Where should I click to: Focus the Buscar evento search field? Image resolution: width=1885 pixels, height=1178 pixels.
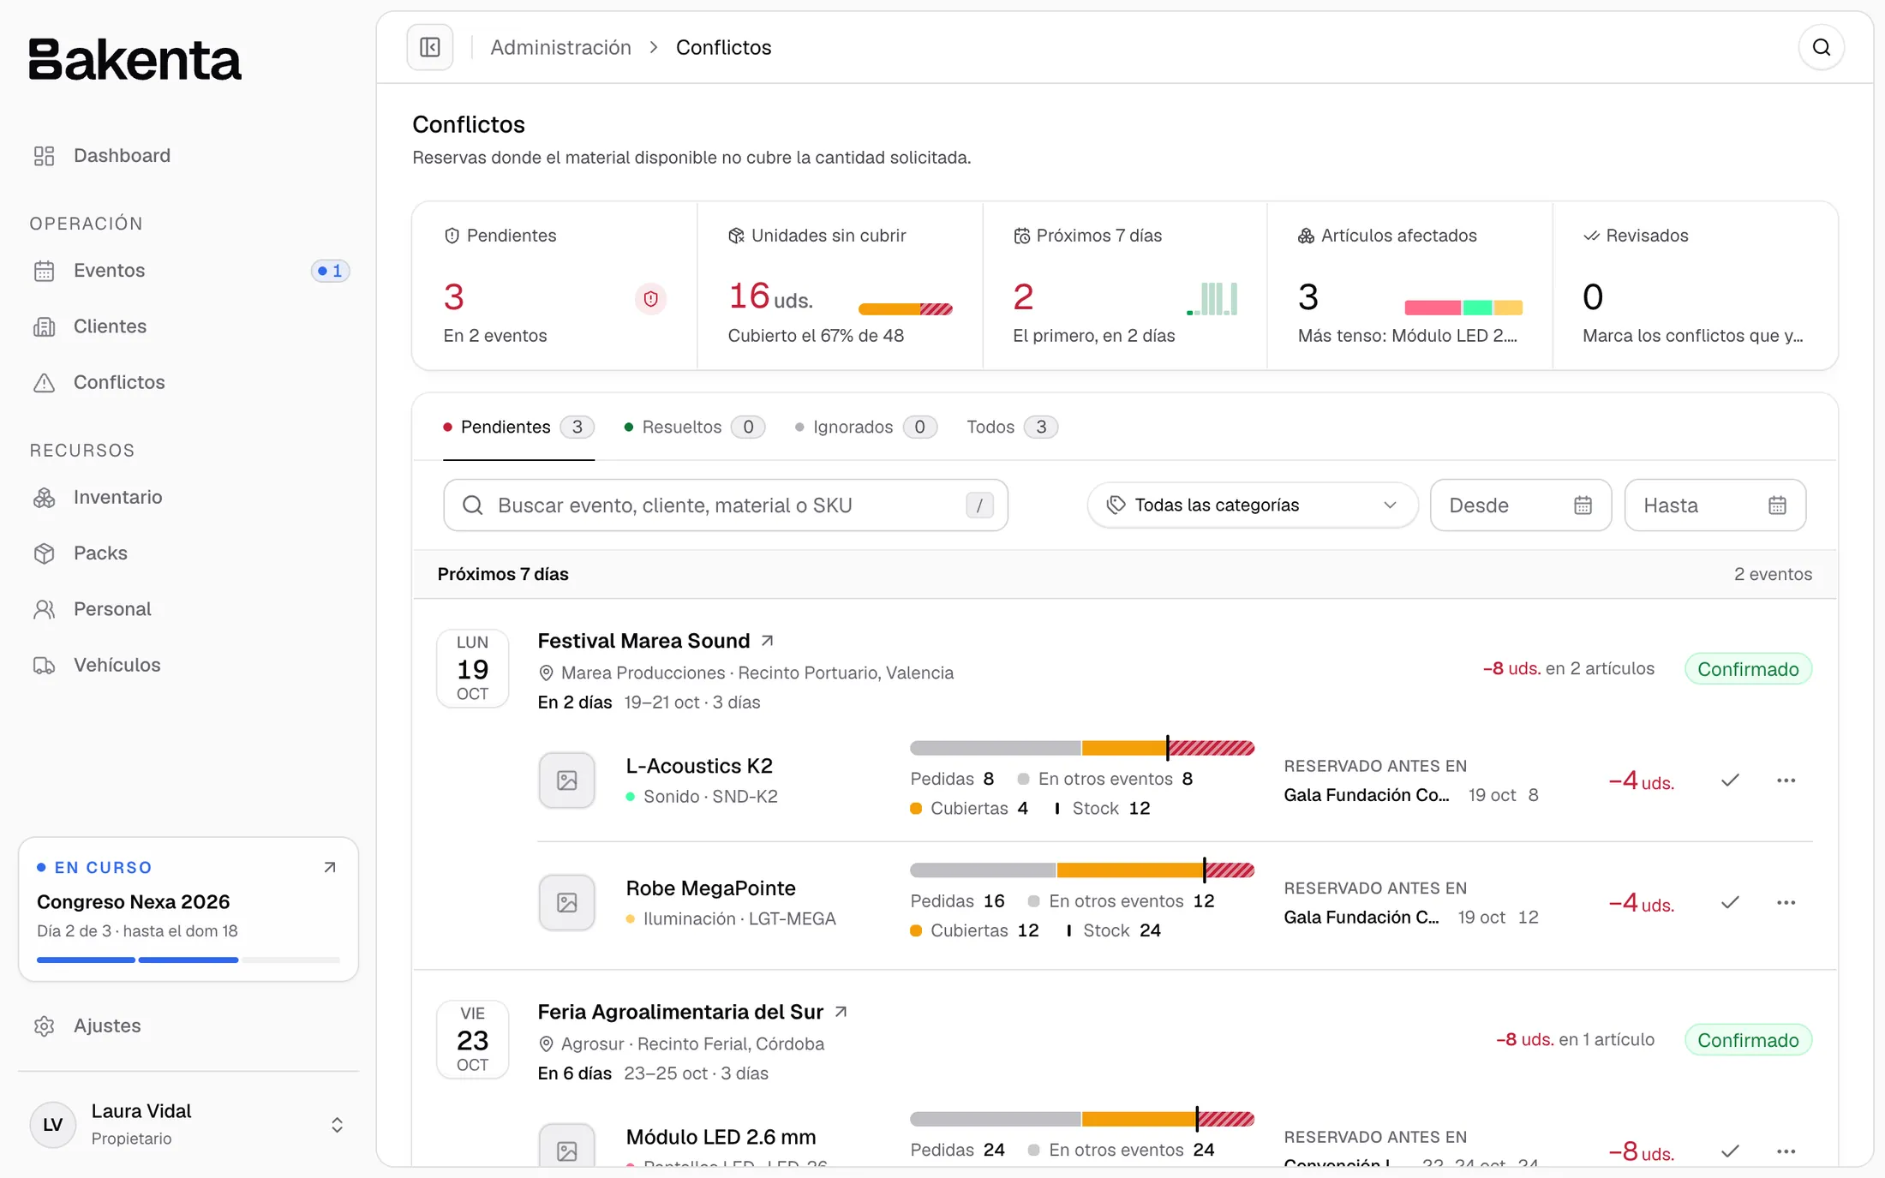point(725,505)
